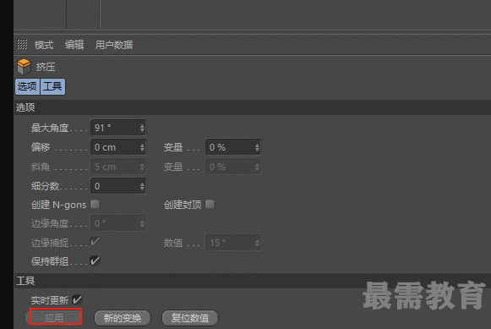Toggle the 边缘捕捉 checkbox
Image resolution: width=491 pixels, height=329 pixels.
tap(95, 241)
